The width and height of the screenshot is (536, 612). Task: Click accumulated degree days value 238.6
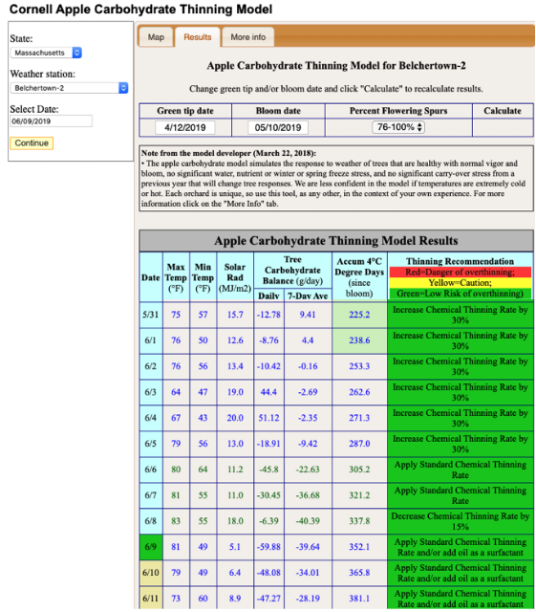(x=359, y=340)
